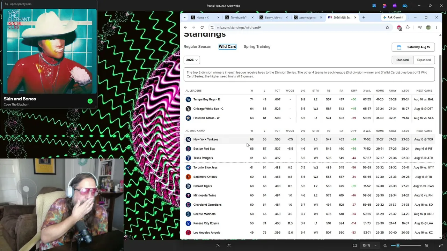This screenshot has height=251, width=447.
Task: Click the Ask Gemini button
Action: coord(393,17)
